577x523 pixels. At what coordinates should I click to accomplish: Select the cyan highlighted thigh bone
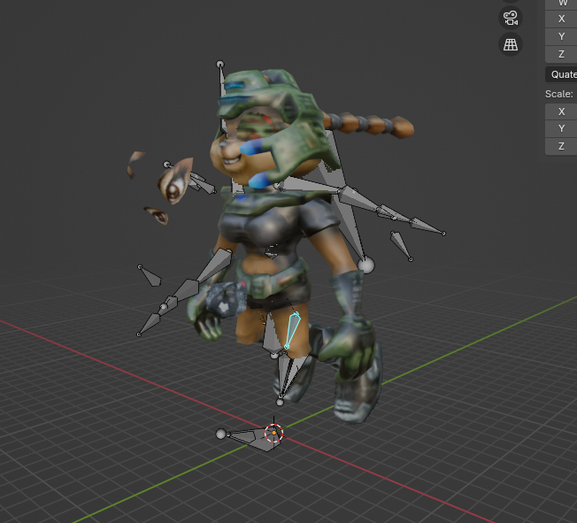tap(293, 330)
